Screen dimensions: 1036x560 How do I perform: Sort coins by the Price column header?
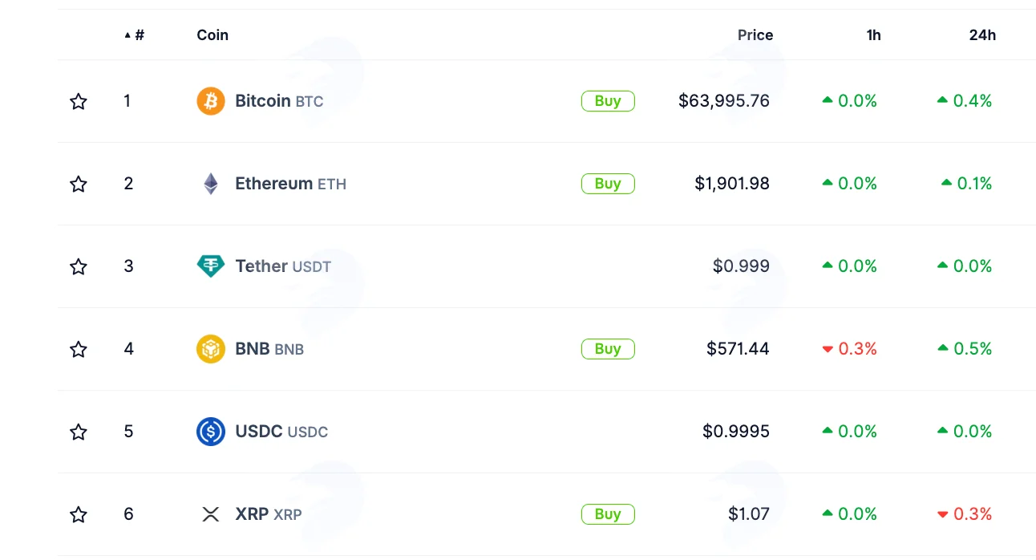[x=755, y=35]
